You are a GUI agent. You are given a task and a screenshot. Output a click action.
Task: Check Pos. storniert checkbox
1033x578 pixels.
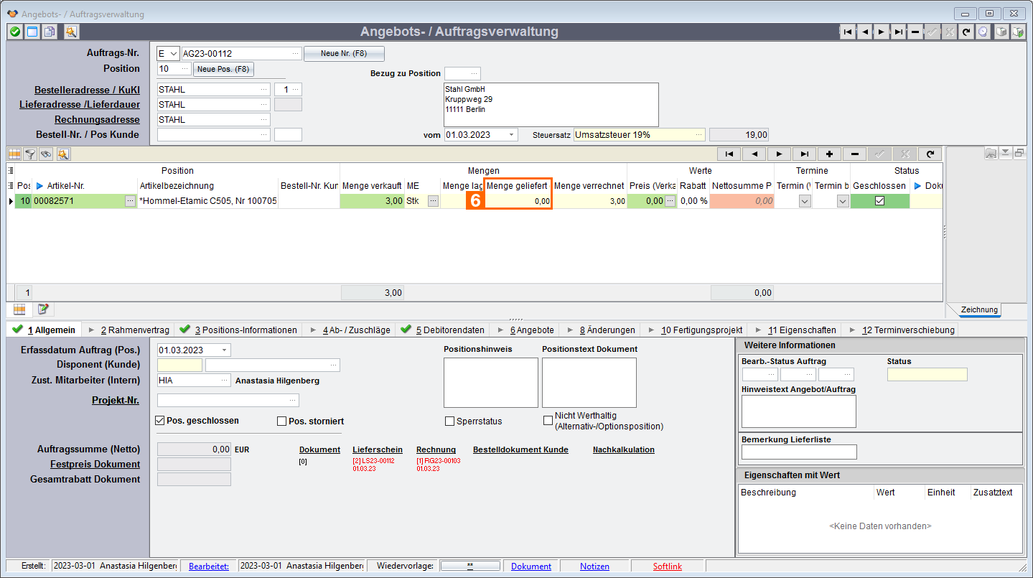(x=282, y=421)
